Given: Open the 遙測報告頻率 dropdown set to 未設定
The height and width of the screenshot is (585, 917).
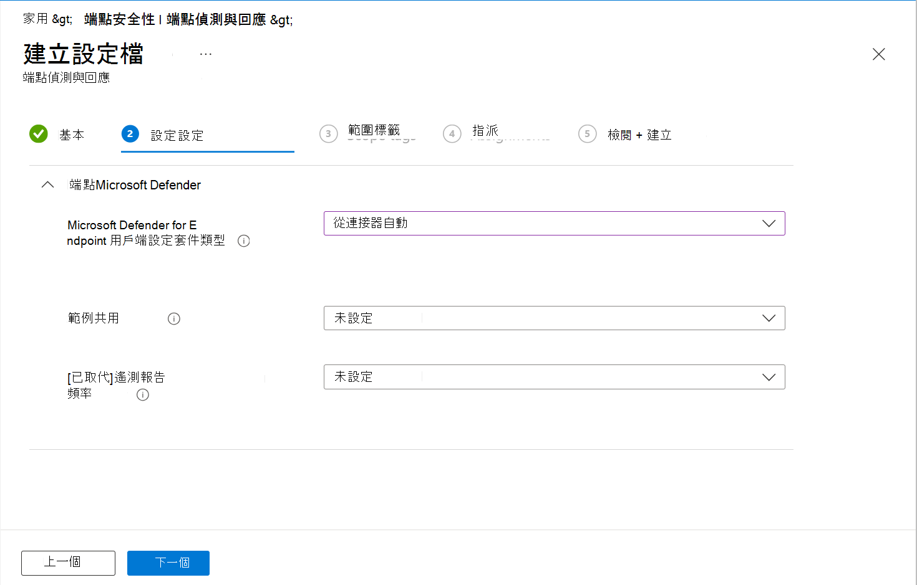Looking at the screenshot, I should point(554,377).
